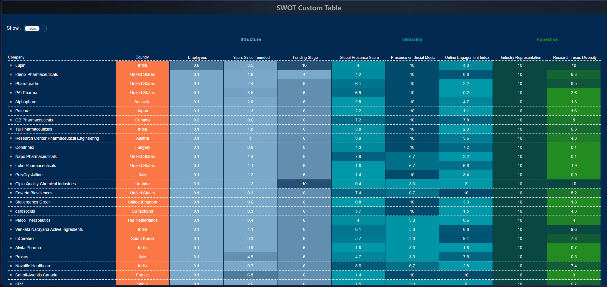Open the Expertise group heading
This screenshot has width=607, height=287.
tap(547, 39)
